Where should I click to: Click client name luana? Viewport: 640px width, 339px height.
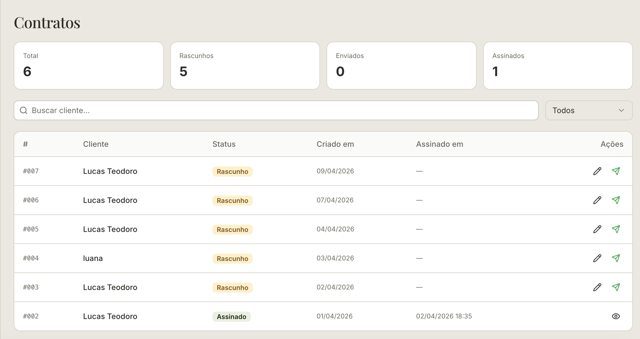tap(93, 258)
